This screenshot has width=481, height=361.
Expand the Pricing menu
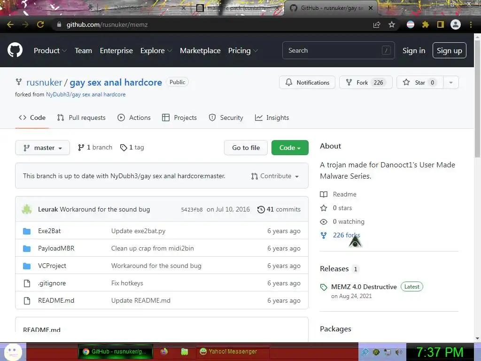click(x=243, y=51)
